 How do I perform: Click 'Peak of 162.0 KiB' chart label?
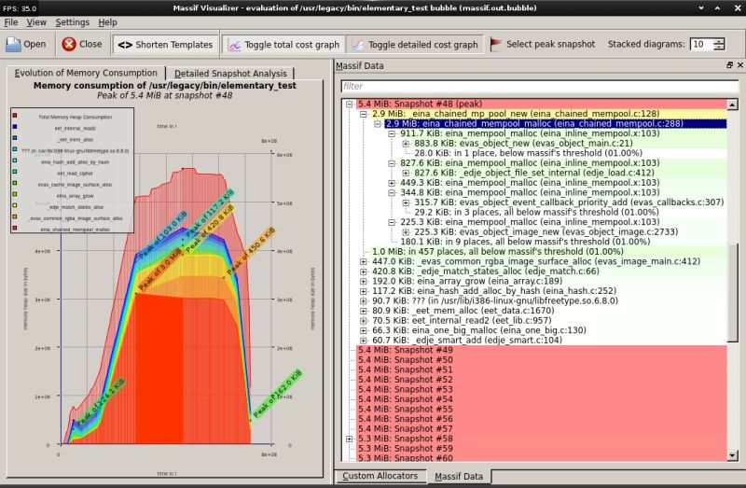click(x=277, y=394)
